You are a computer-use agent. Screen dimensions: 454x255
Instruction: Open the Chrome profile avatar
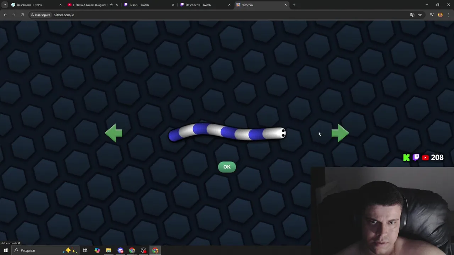(440, 15)
